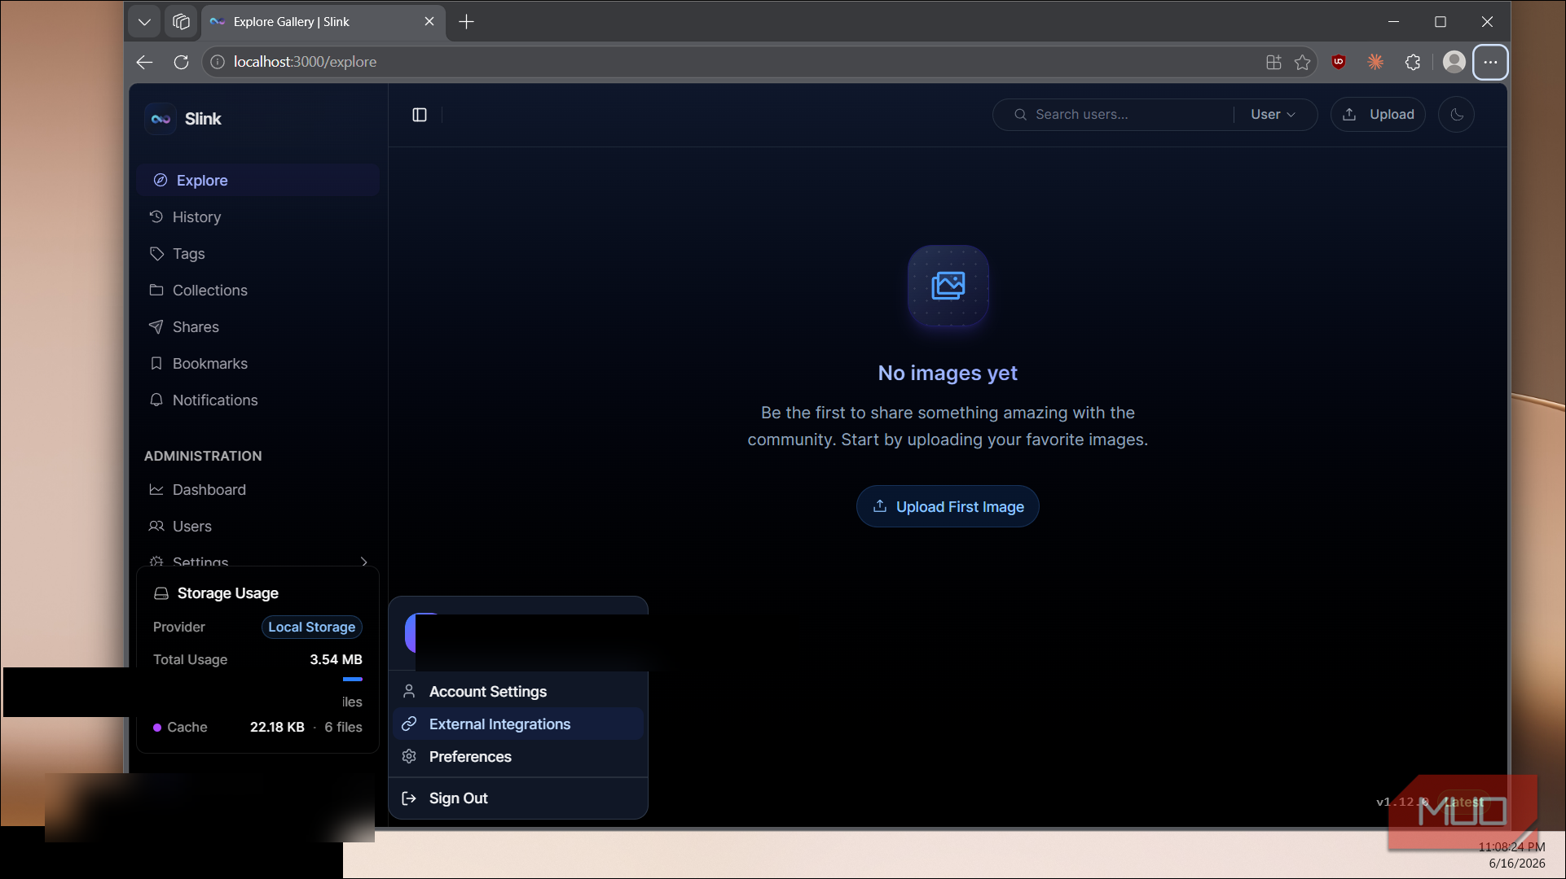Image resolution: width=1566 pixels, height=879 pixels.
Task: Favorite this page with star icon
Action: (1302, 62)
